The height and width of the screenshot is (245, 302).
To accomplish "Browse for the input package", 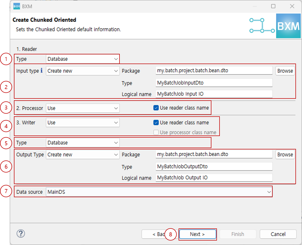I will (285, 71).
